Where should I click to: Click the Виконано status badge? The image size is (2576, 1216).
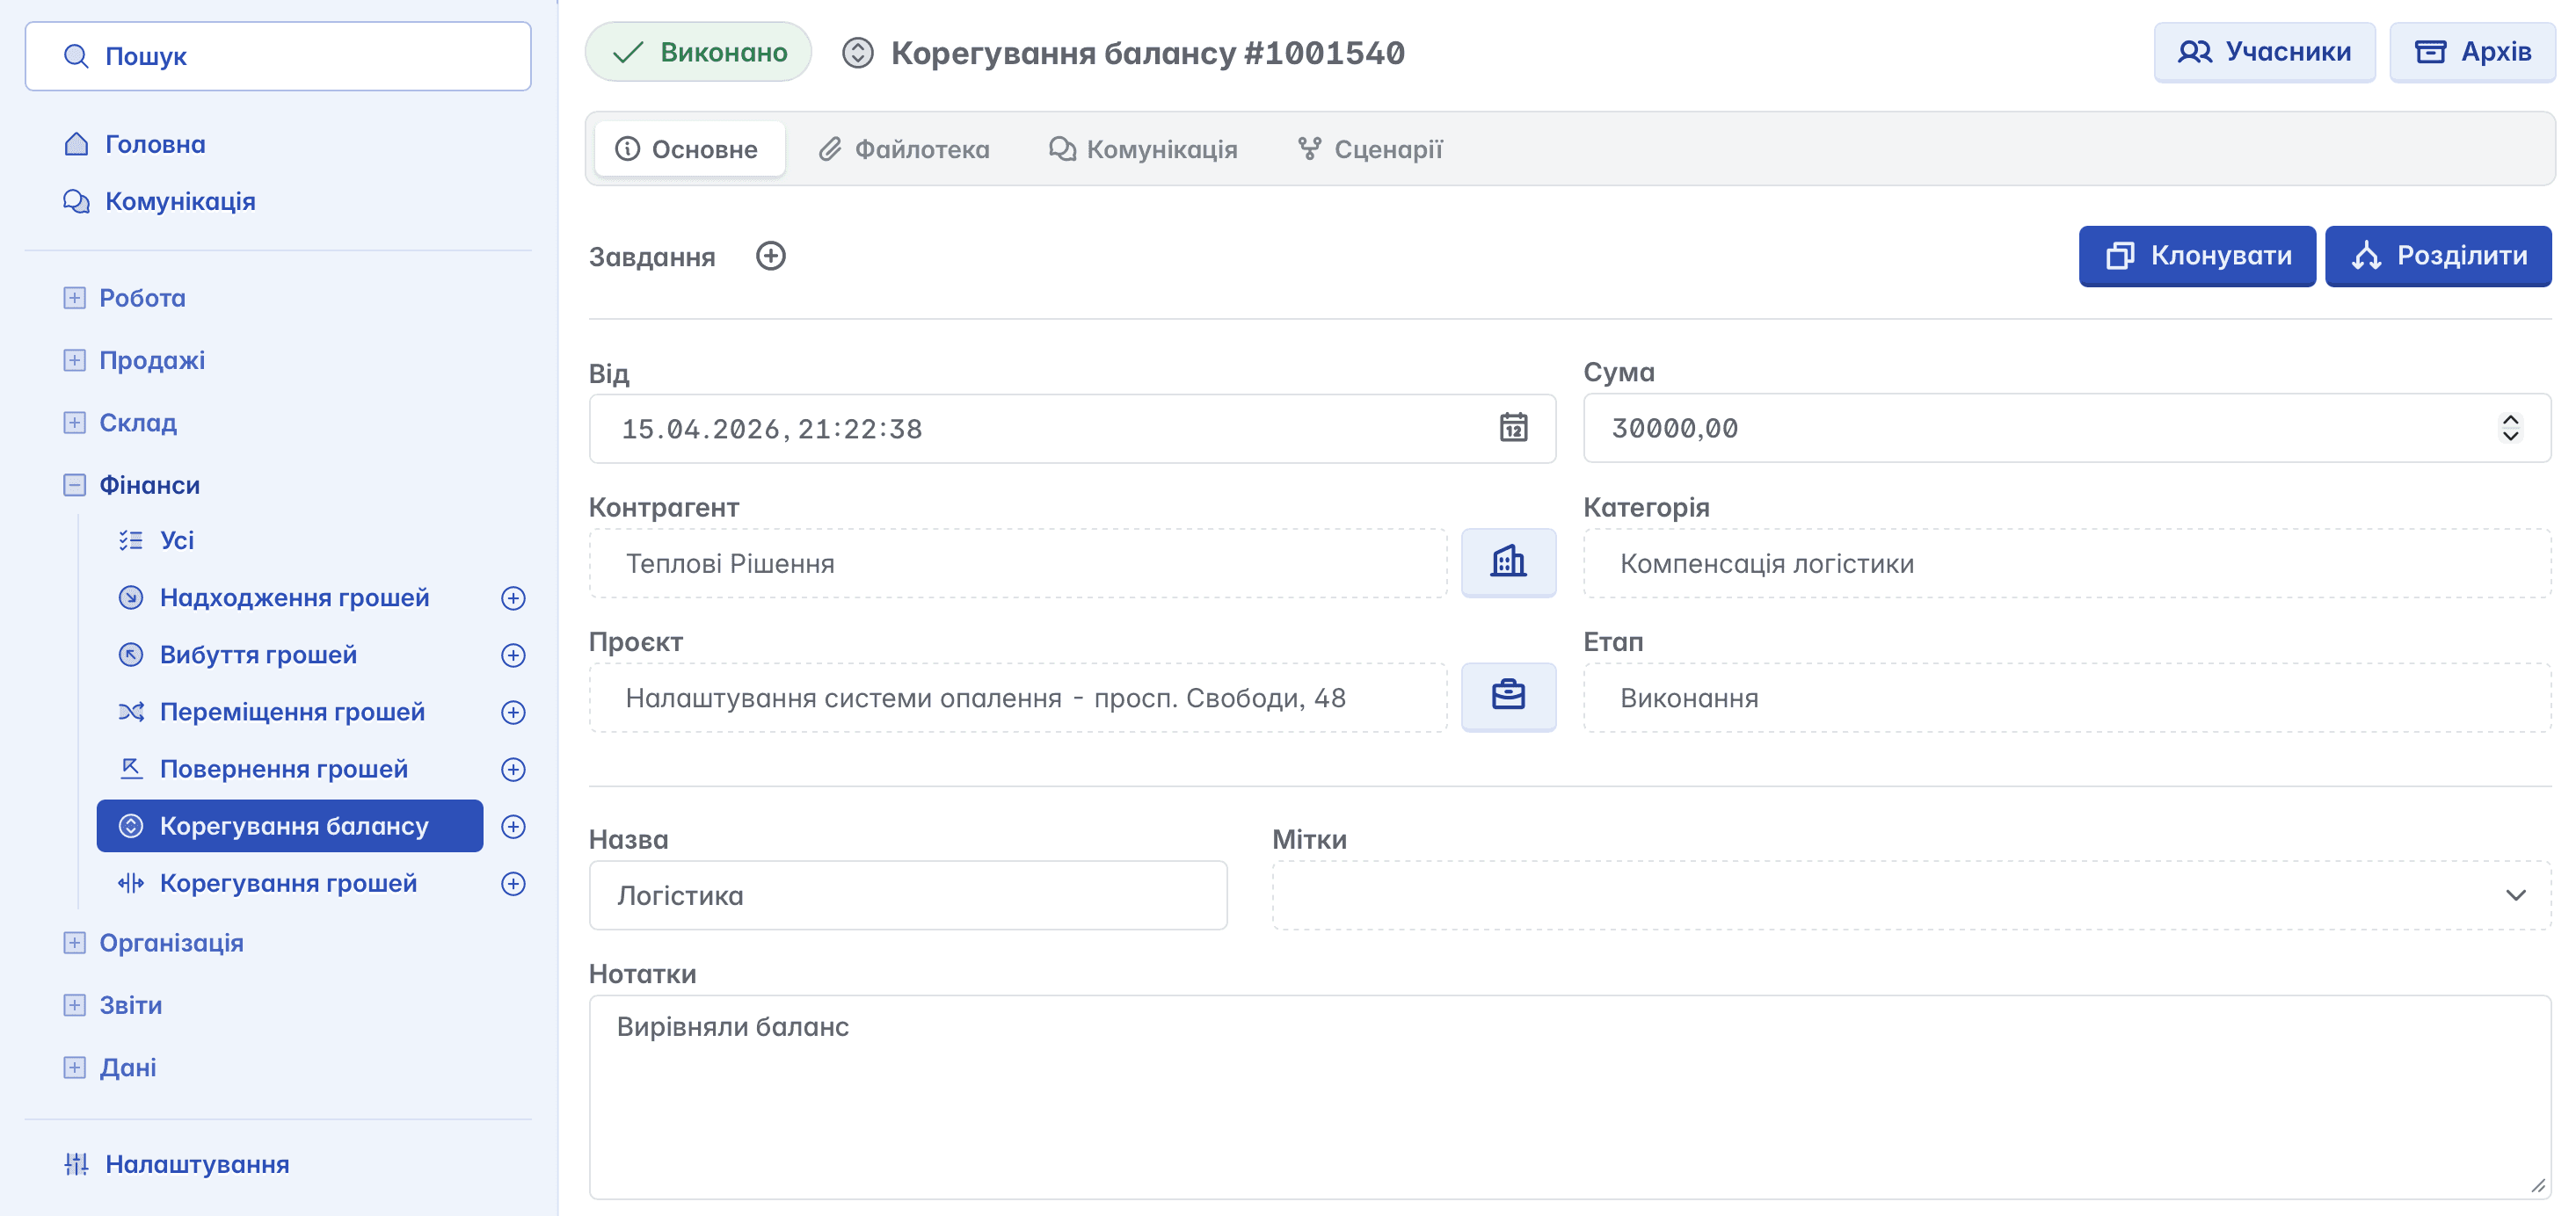pyautogui.click(x=698, y=52)
